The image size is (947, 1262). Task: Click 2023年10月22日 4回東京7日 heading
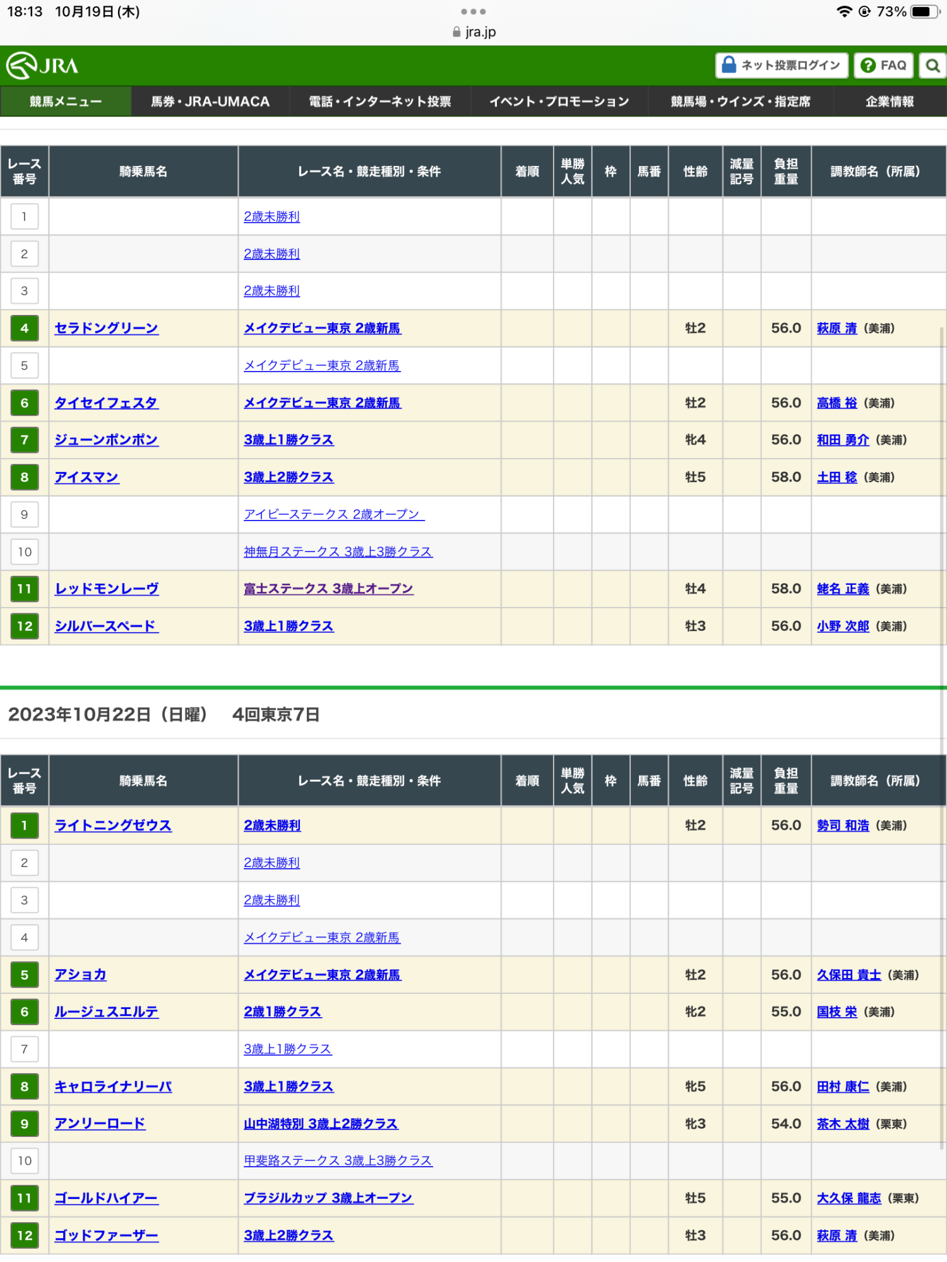[x=164, y=714]
